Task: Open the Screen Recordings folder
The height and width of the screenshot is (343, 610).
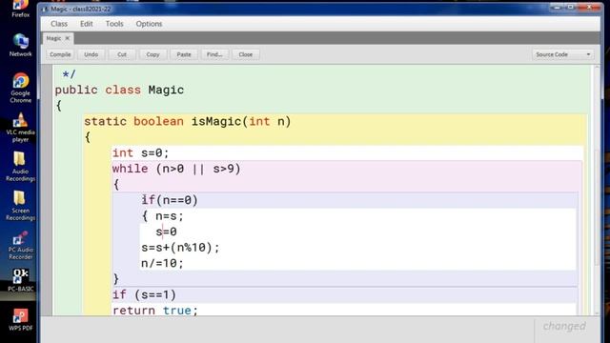Action: click(20, 206)
